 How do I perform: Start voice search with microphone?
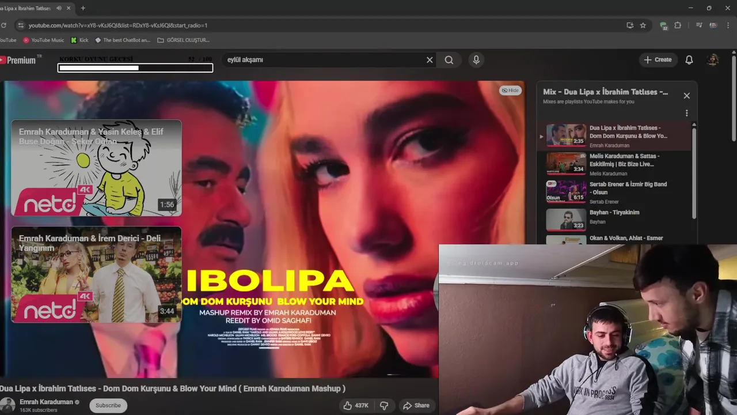pyautogui.click(x=476, y=60)
